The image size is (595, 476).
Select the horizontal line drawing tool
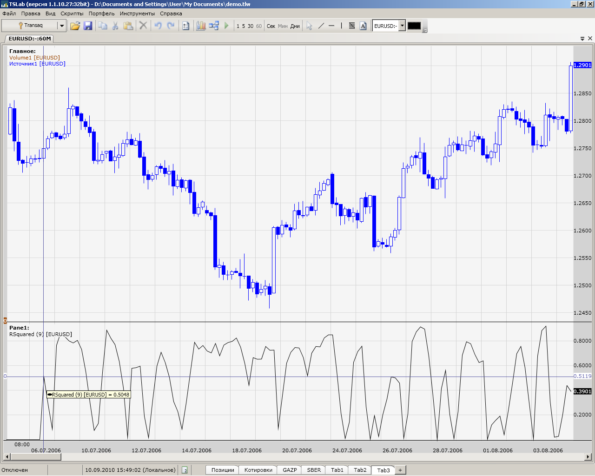331,26
